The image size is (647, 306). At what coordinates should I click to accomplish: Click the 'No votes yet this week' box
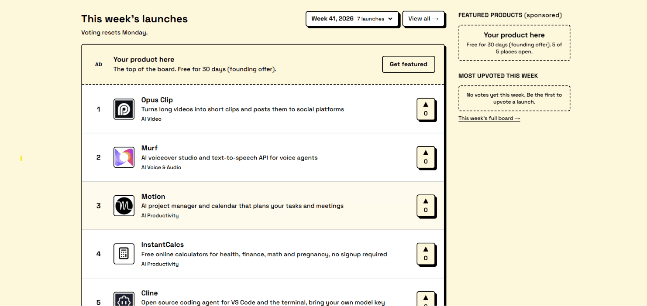click(514, 98)
